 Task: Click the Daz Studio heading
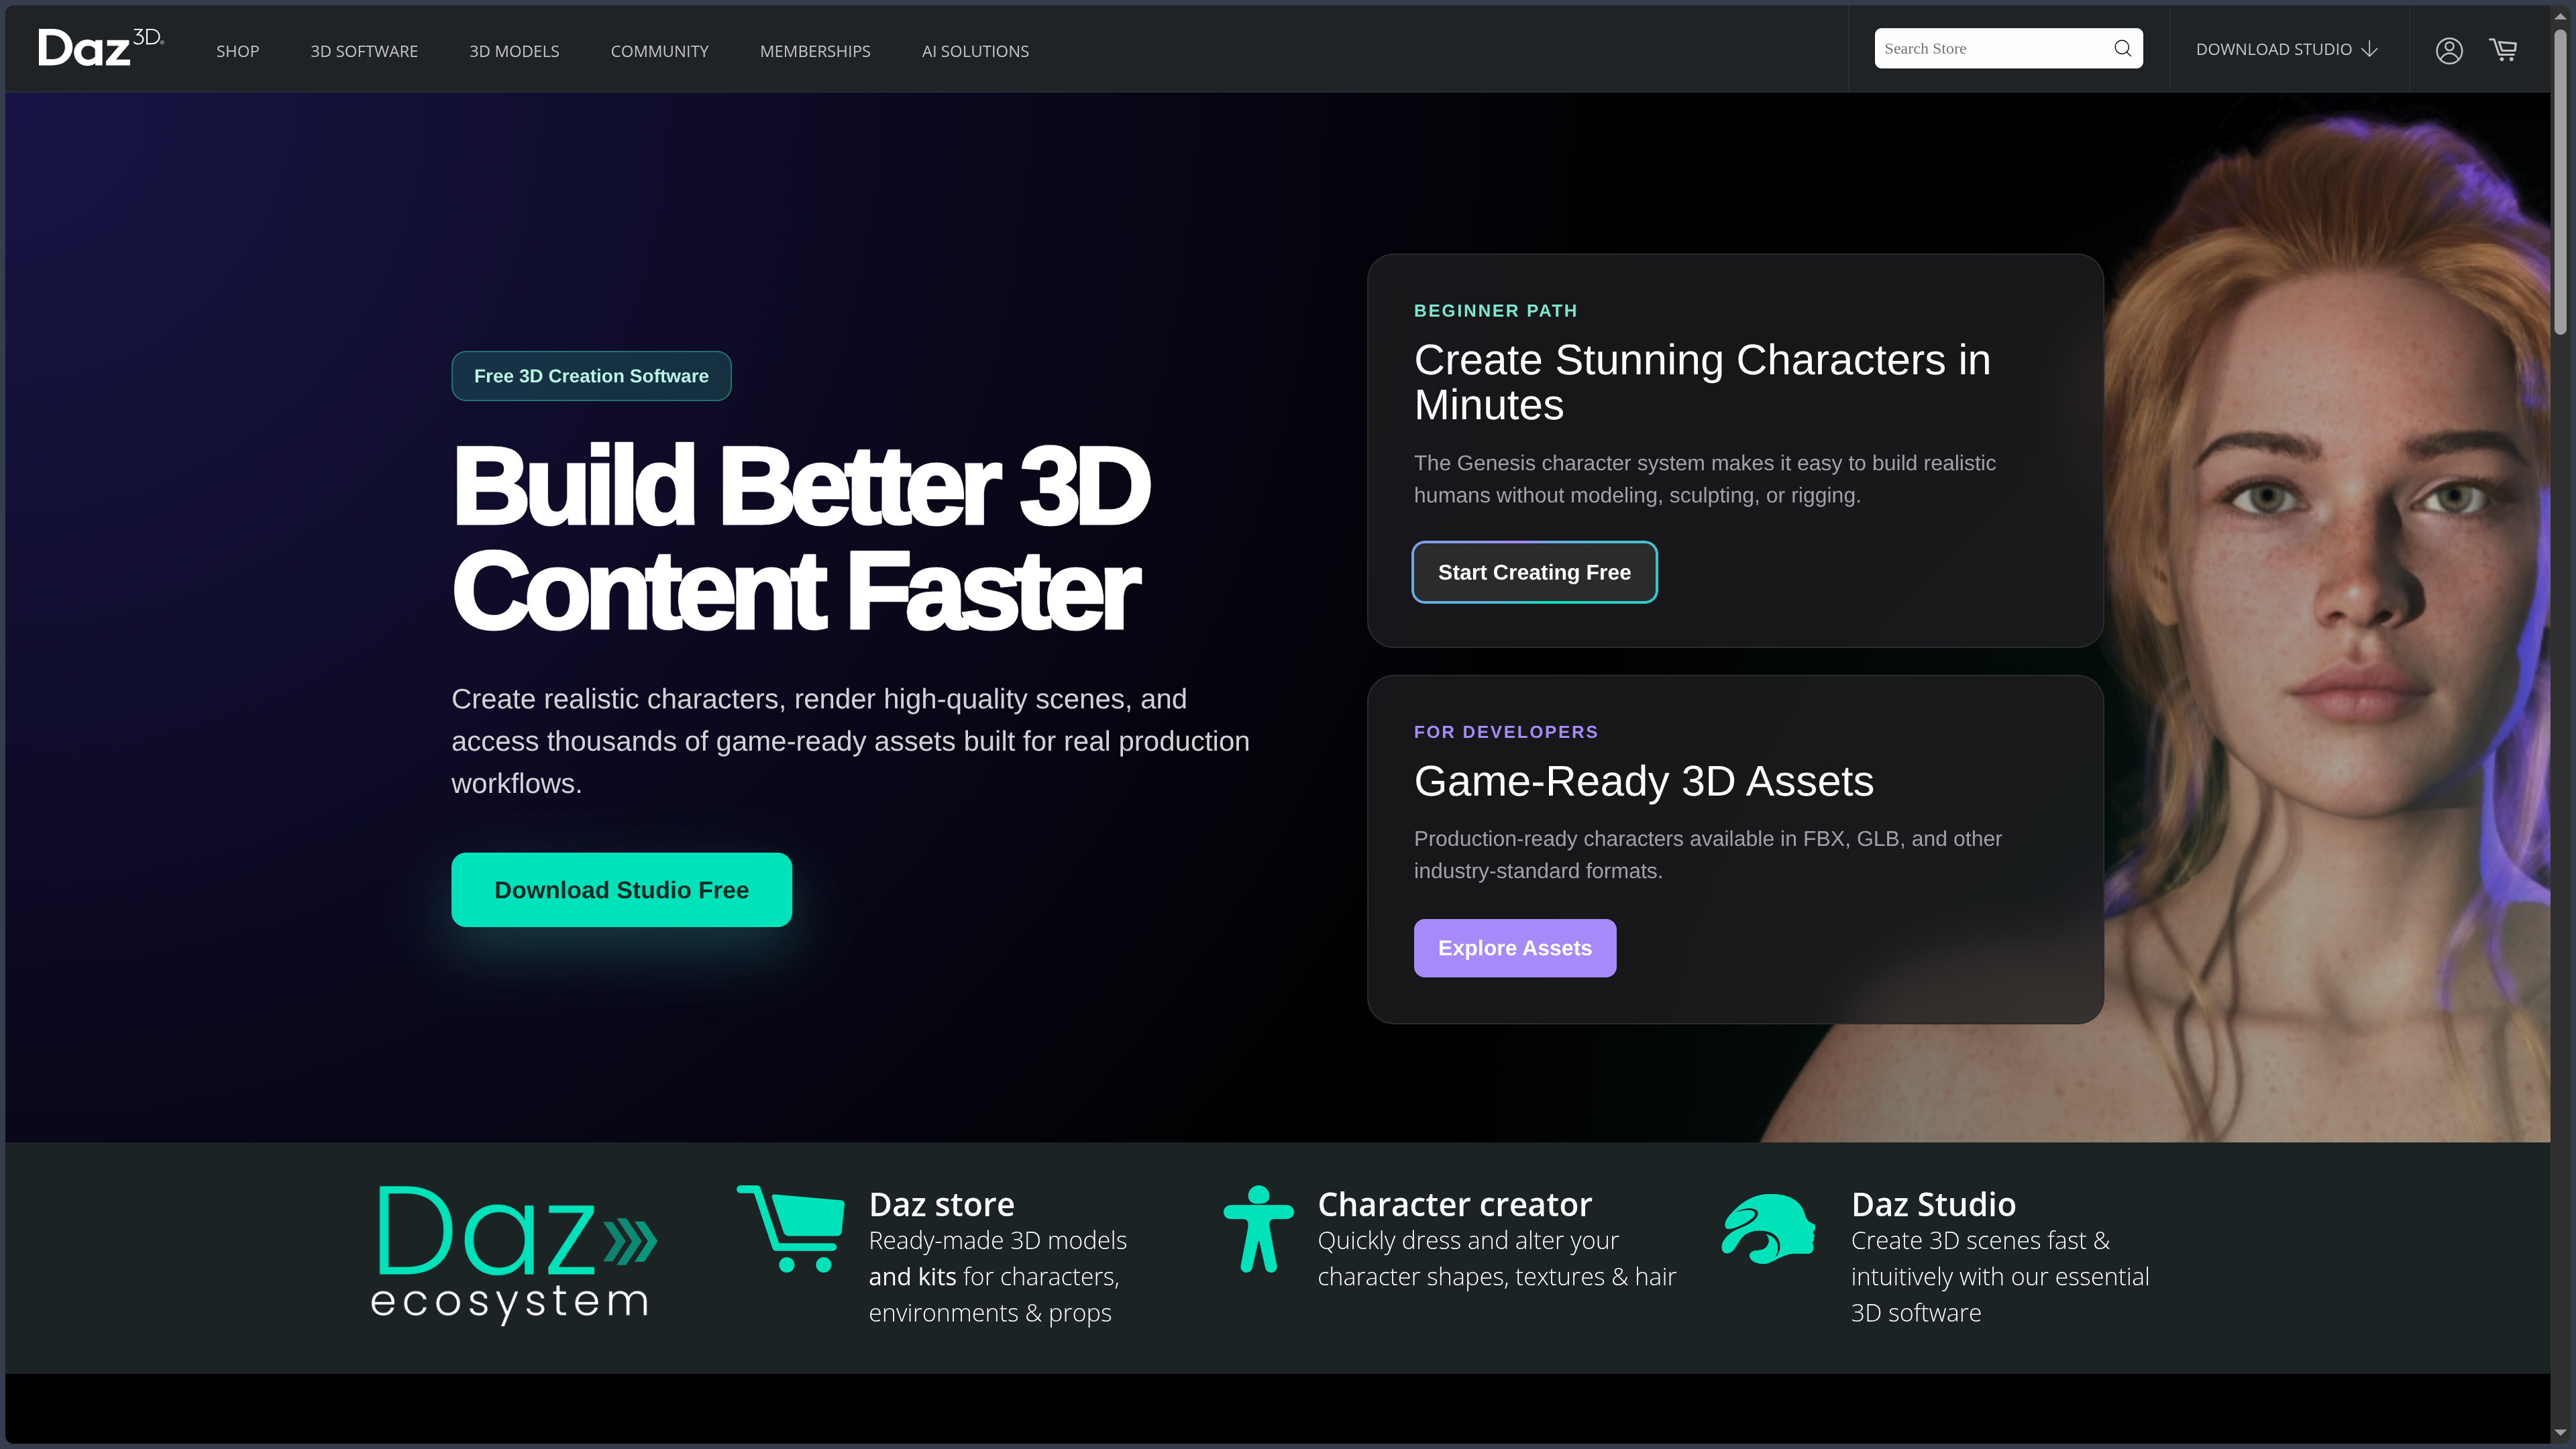[1933, 1204]
